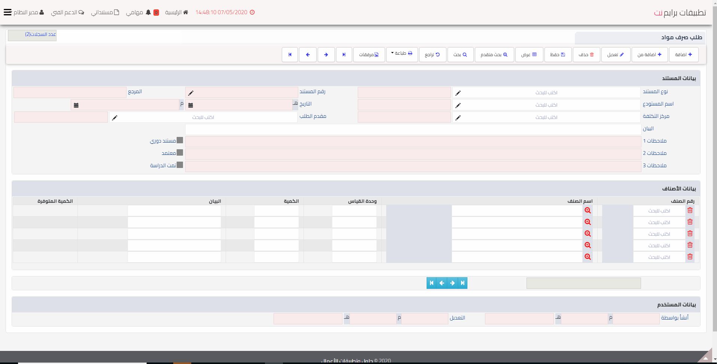Viewport: 717px width, 364px height.
Task: Click left-arrow button in white toolbar
Action: 308,55
